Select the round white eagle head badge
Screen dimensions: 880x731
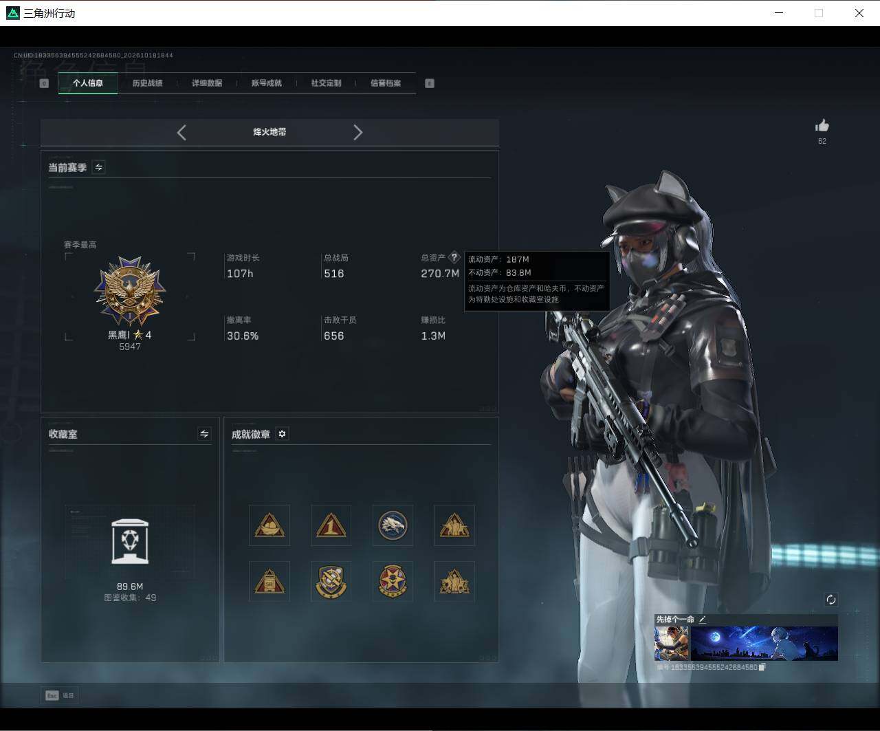tap(393, 525)
